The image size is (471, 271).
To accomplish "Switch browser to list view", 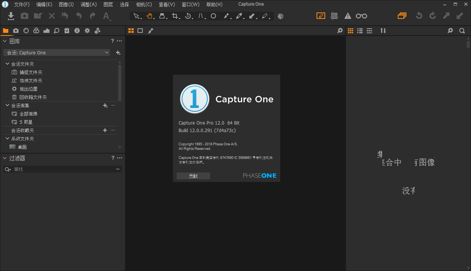I will click(360, 31).
